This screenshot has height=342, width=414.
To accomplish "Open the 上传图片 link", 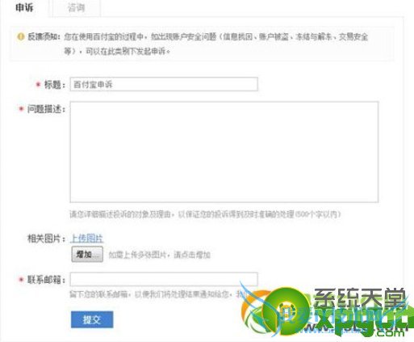I will coord(86,239).
